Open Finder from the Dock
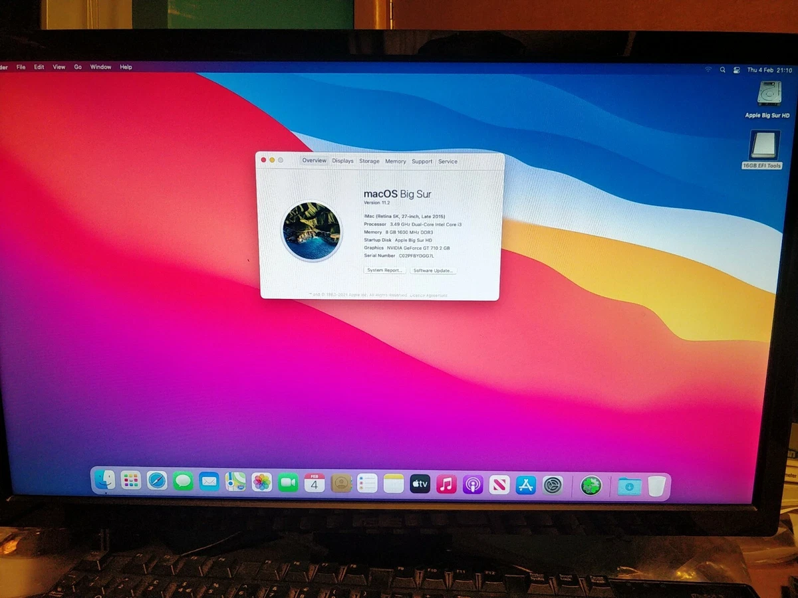Image resolution: width=798 pixels, height=598 pixels. pyautogui.click(x=104, y=480)
